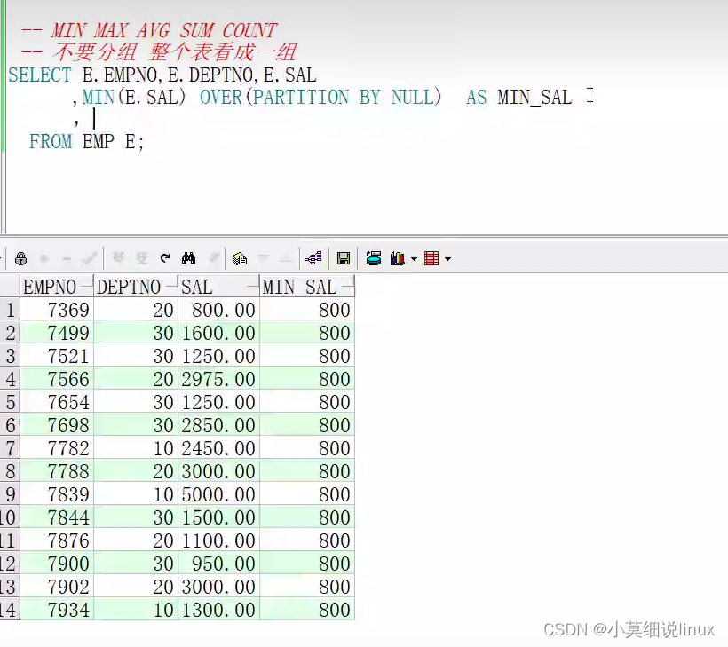
Task: Click the purple linked query tree icon
Action: click(x=313, y=258)
